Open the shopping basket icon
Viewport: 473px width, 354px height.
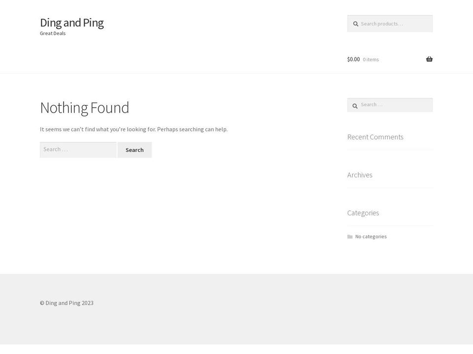[x=429, y=59]
